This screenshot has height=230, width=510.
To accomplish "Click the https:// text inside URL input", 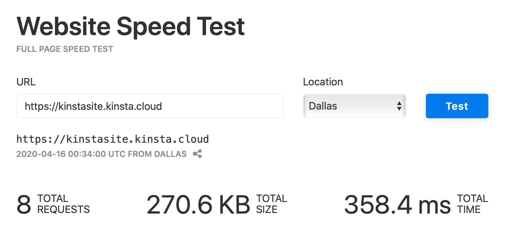I will [41, 106].
